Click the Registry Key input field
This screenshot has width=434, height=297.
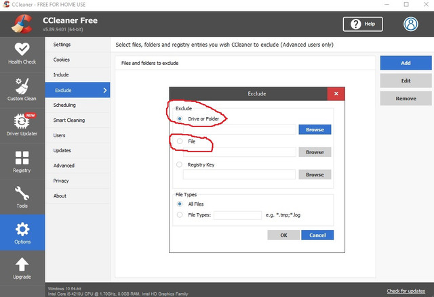click(239, 175)
